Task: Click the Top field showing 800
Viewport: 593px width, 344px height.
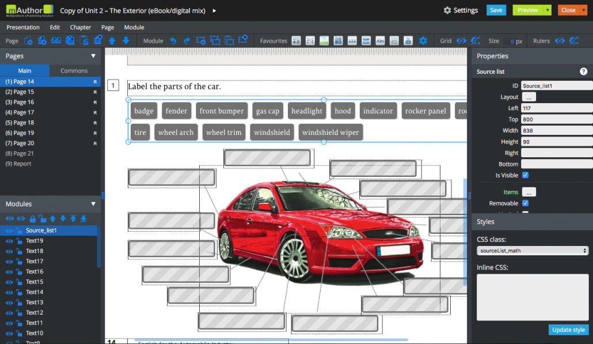Action: tap(557, 120)
